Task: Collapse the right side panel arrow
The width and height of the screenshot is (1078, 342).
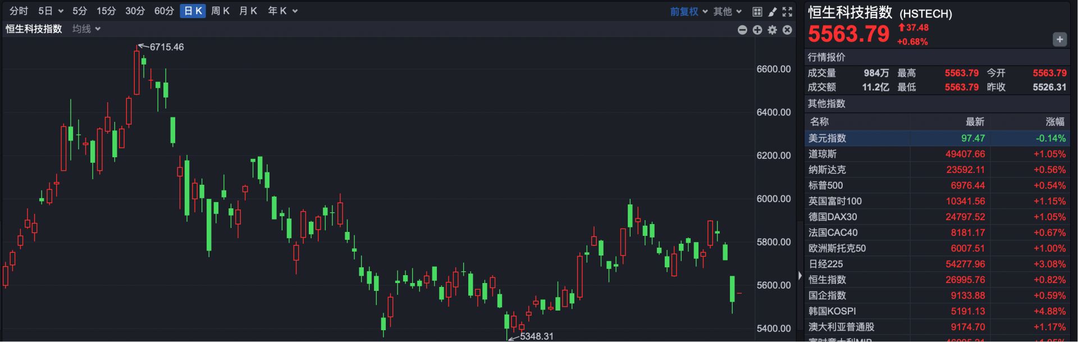Action: tap(800, 275)
